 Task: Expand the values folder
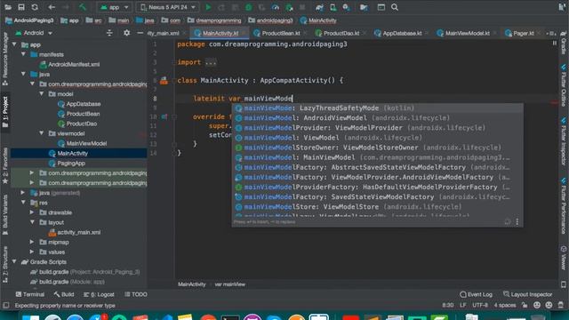[32, 252]
